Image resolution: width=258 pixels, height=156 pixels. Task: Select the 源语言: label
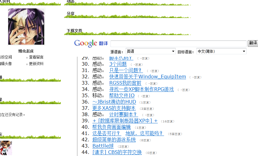[x=117, y=52]
